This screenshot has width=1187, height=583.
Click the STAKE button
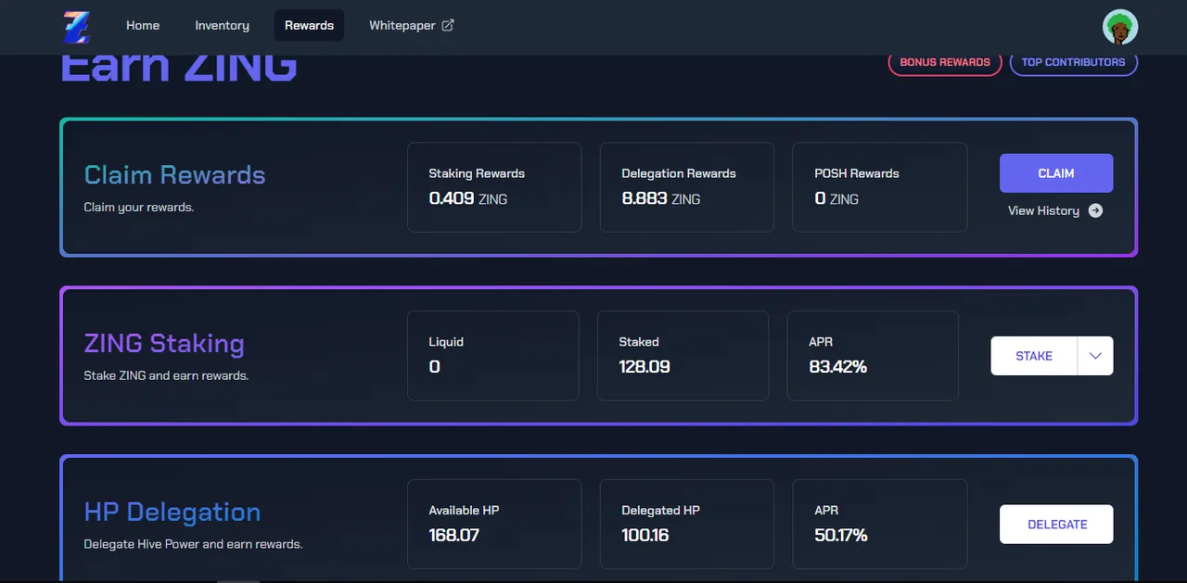tap(1034, 356)
